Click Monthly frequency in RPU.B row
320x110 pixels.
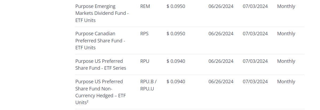point(286,82)
